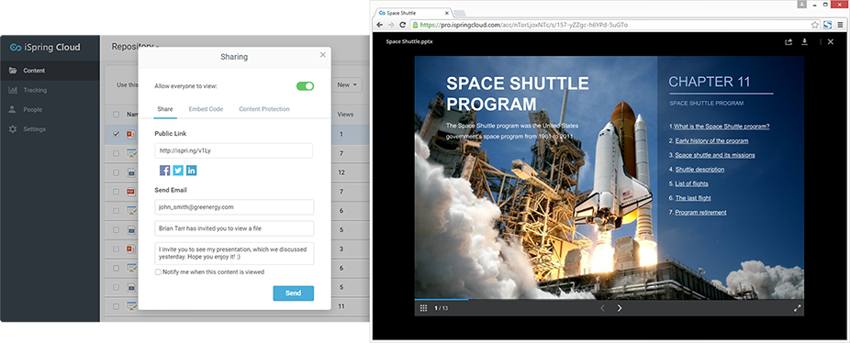Click the download icon in the viewer
Viewport: 850px width, 343px height.
[x=804, y=41]
